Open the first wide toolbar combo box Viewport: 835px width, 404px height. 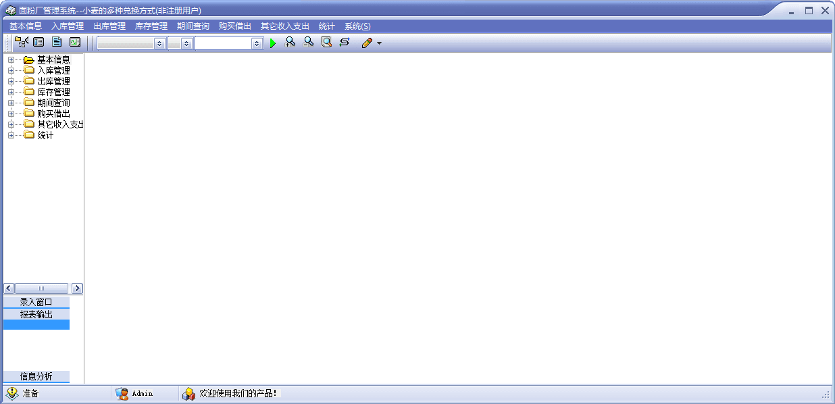point(159,43)
